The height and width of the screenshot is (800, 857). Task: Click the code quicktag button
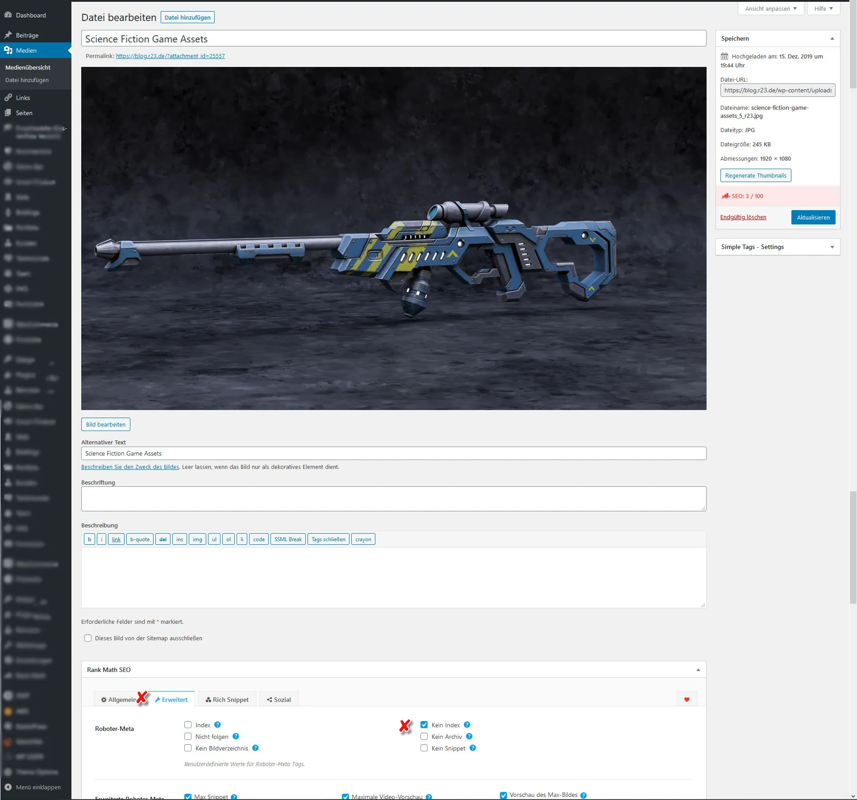tap(259, 539)
